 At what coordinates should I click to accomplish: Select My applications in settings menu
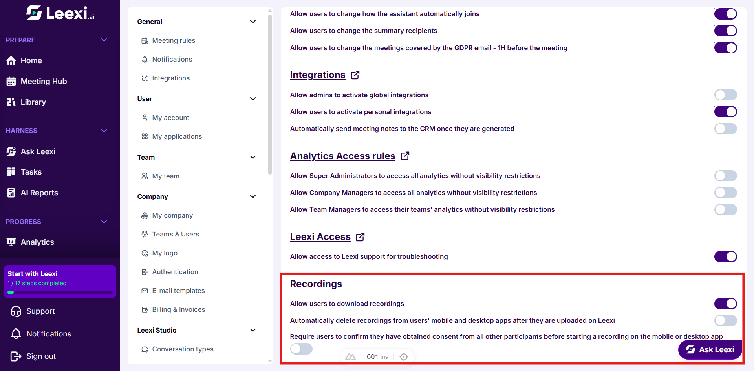(x=177, y=136)
